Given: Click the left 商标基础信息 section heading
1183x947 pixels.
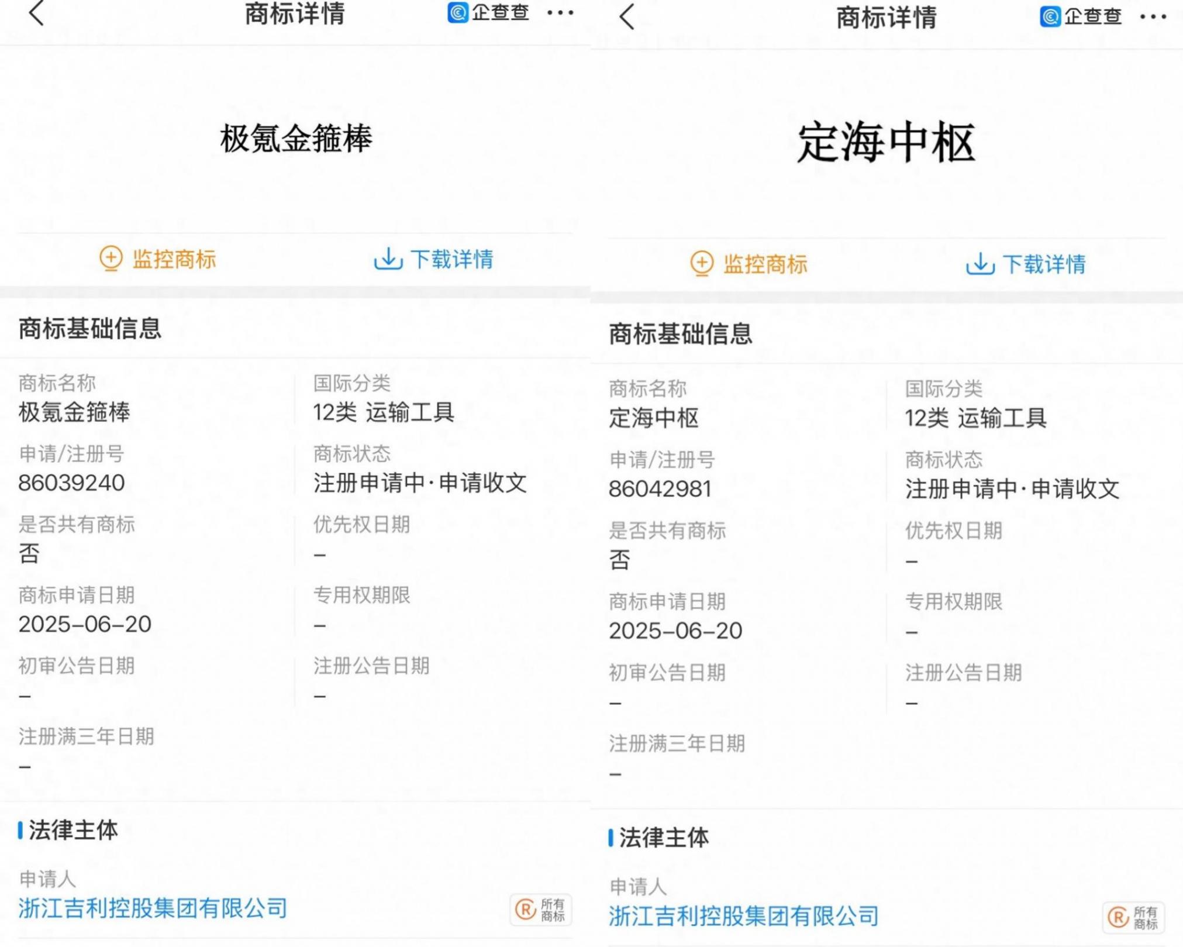Looking at the screenshot, I should [x=89, y=328].
